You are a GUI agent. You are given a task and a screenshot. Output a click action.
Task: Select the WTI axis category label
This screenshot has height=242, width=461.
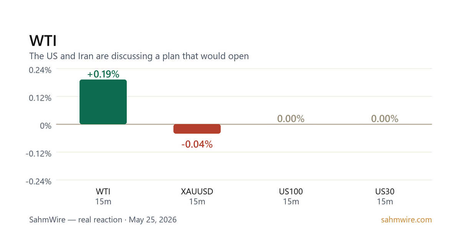(103, 191)
